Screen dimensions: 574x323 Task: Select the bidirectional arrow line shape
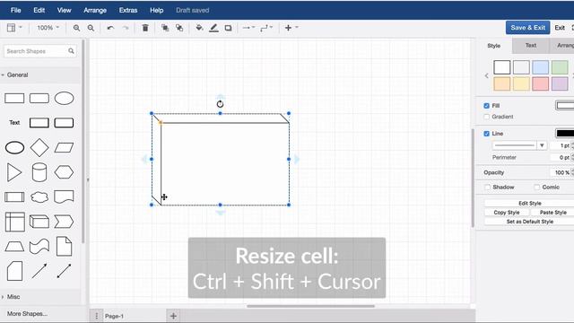click(x=64, y=271)
